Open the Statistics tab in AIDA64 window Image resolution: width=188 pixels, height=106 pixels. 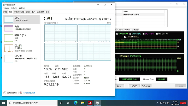[x=135, y=30]
